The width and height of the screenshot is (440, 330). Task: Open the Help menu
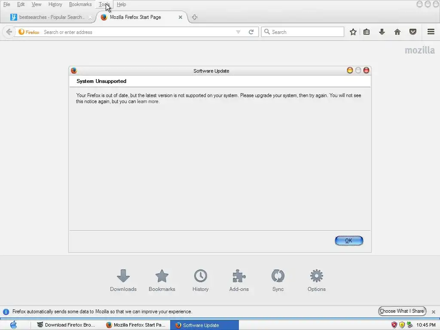pos(121,4)
